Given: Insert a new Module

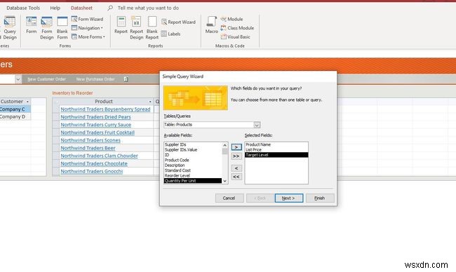Looking at the screenshot, I should (232, 19).
